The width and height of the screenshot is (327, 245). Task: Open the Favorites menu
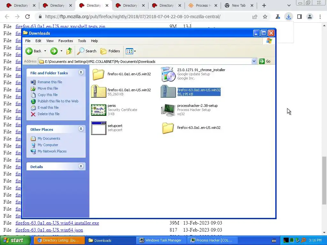pos(65,41)
